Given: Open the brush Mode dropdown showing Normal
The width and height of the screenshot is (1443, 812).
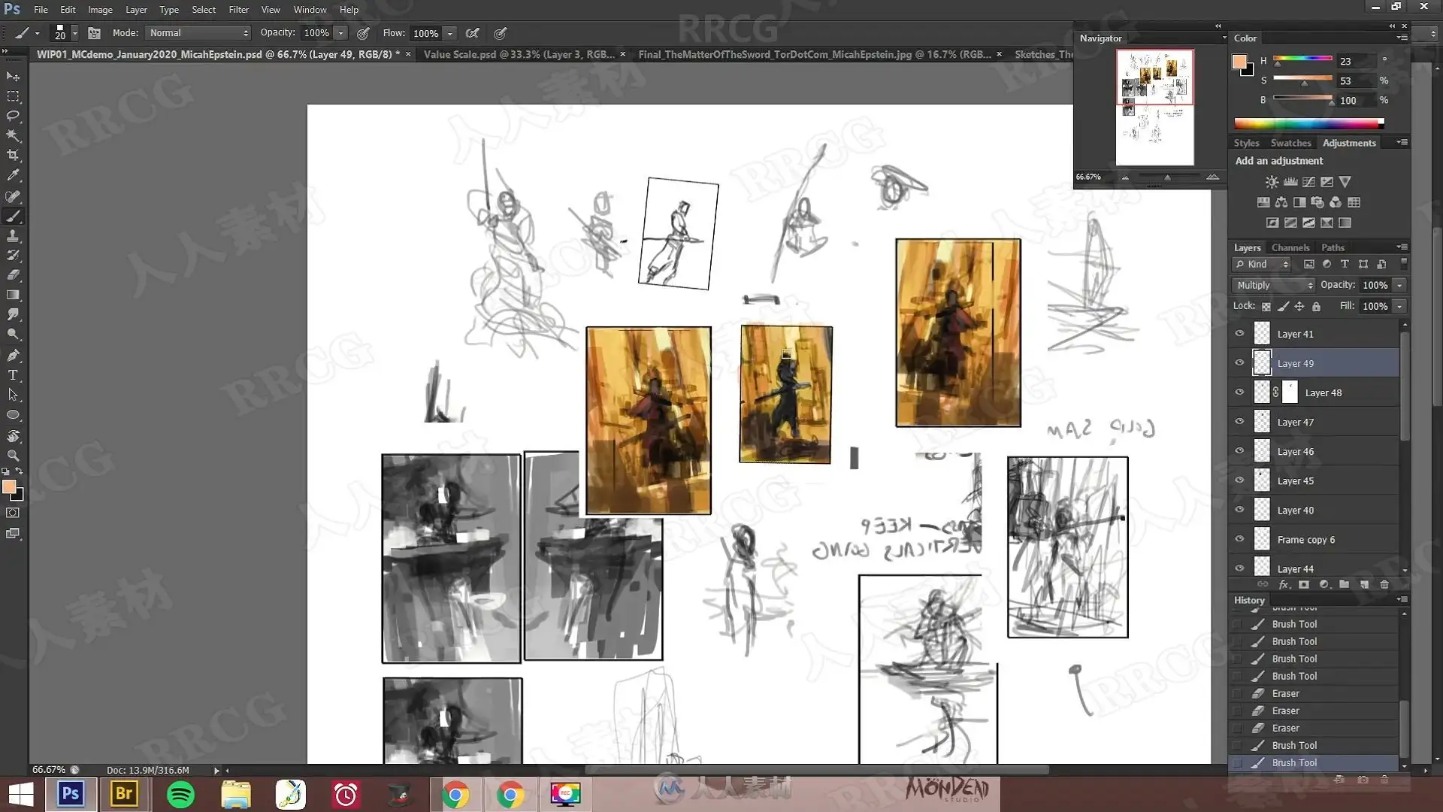Looking at the screenshot, I should [x=198, y=33].
